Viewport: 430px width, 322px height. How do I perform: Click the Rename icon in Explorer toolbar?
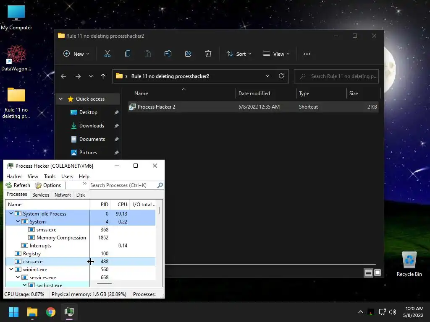(x=168, y=54)
